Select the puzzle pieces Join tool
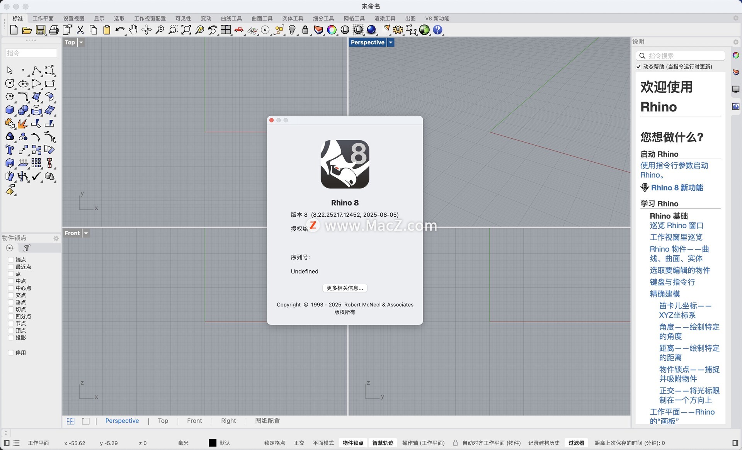The width and height of the screenshot is (742, 450). (x=10, y=124)
